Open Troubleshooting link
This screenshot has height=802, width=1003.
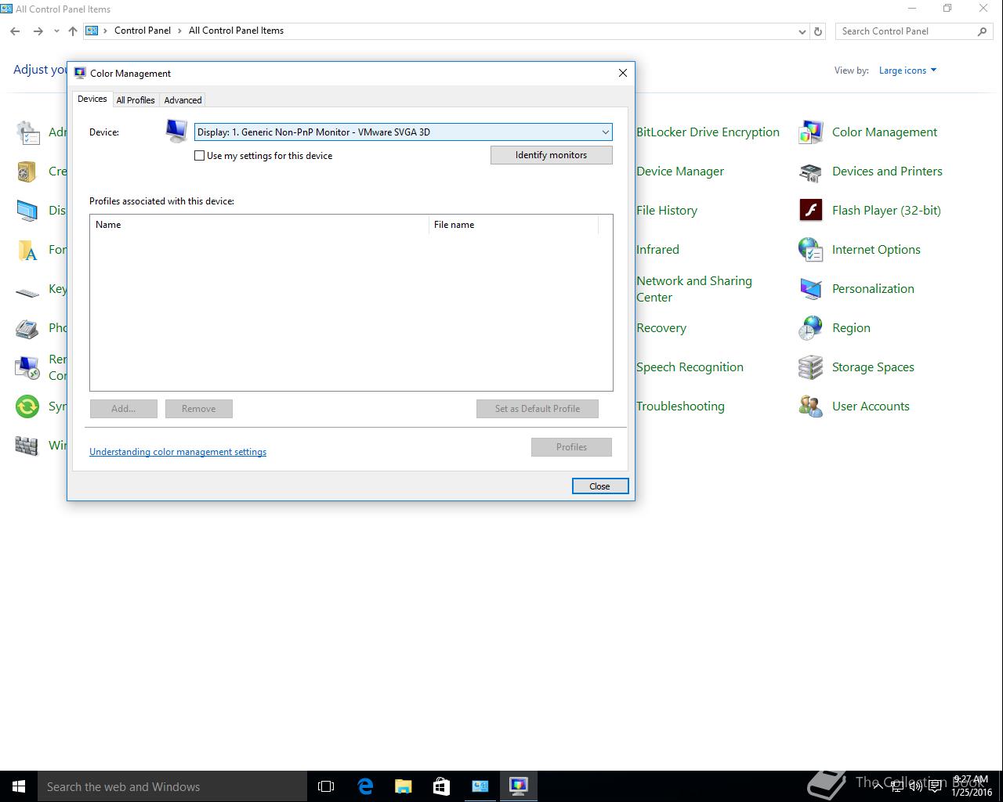coord(680,406)
